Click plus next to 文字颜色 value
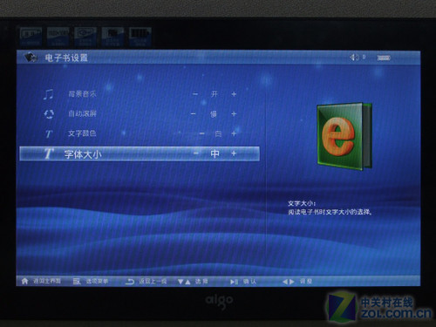Image resolution: width=436 pixels, height=327 pixels. pyautogui.click(x=234, y=133)
